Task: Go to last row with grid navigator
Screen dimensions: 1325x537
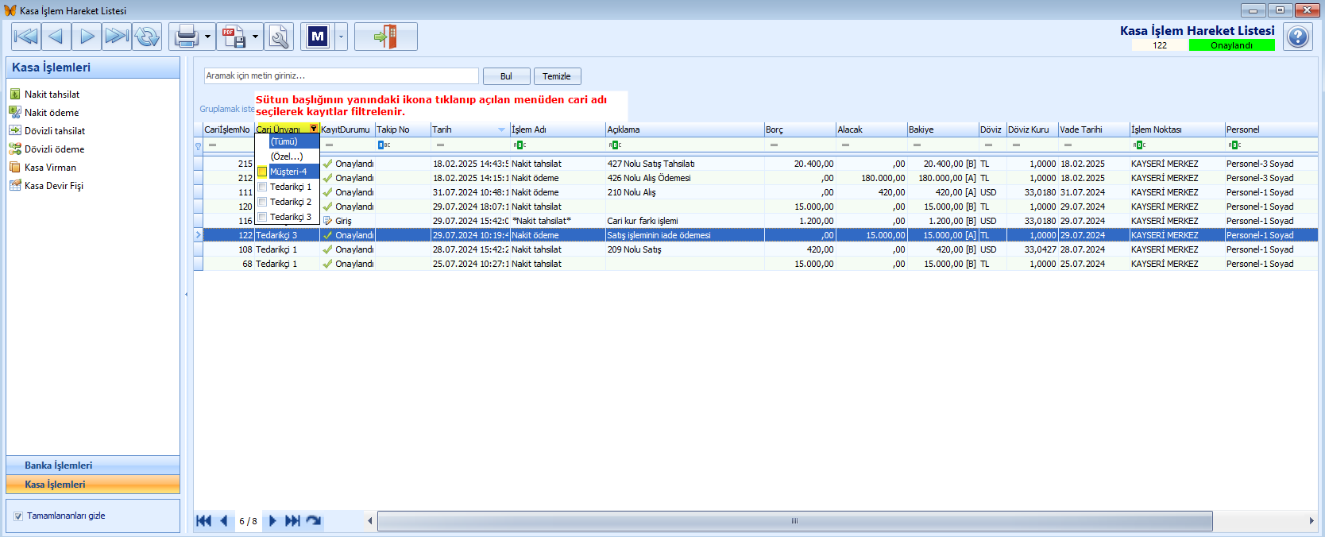Action: point(292,521)
